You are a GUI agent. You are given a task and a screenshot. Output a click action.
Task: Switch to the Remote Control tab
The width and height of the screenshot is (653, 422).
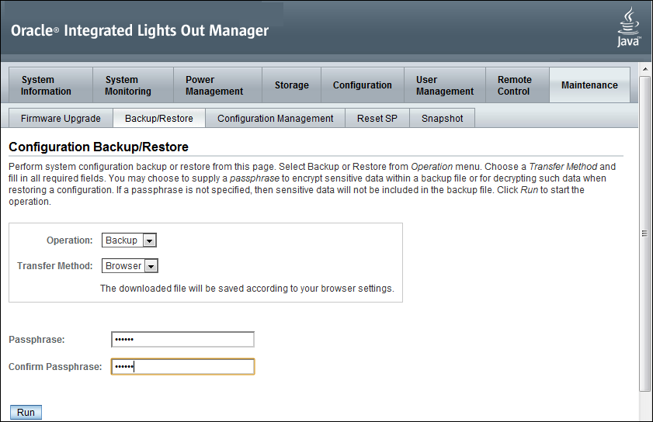coord(517,85)
